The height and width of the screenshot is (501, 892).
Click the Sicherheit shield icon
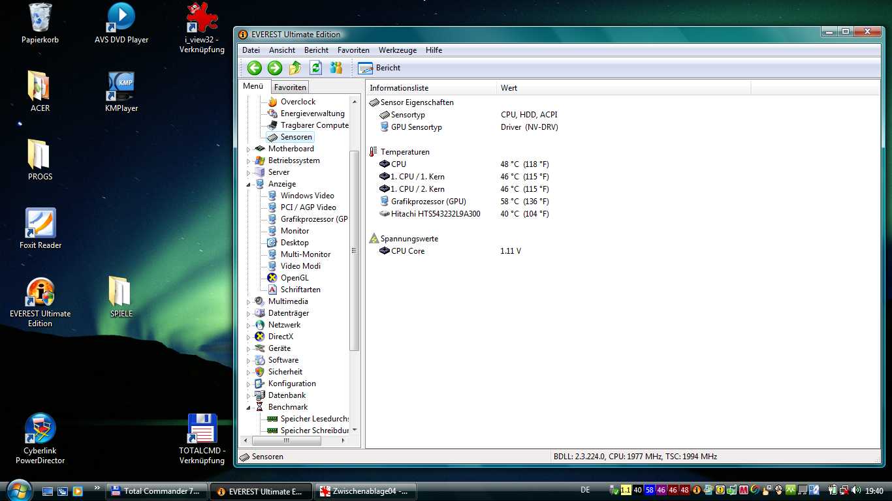[x=260, y=372]
